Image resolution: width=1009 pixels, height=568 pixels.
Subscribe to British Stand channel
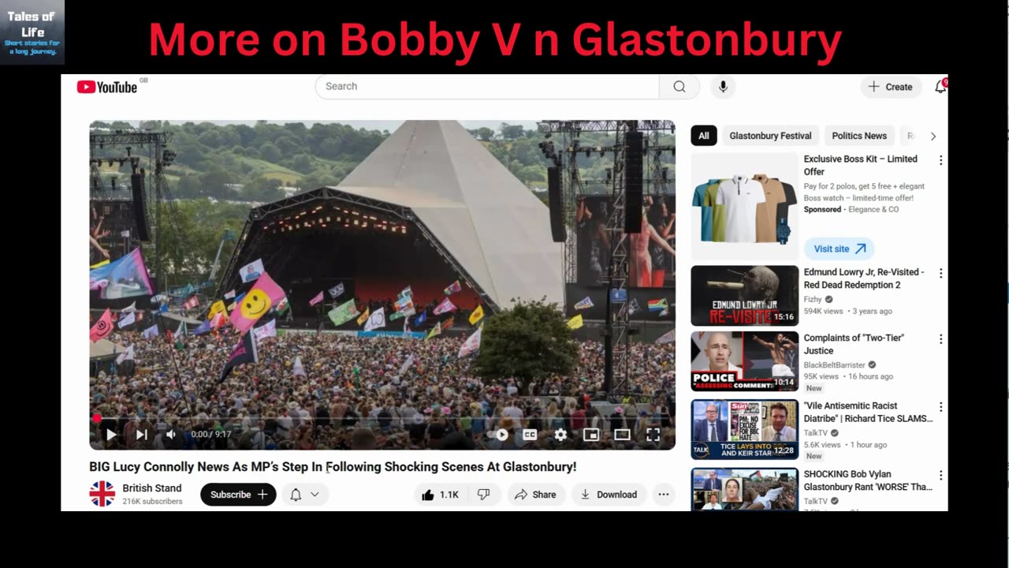point(238,495)
